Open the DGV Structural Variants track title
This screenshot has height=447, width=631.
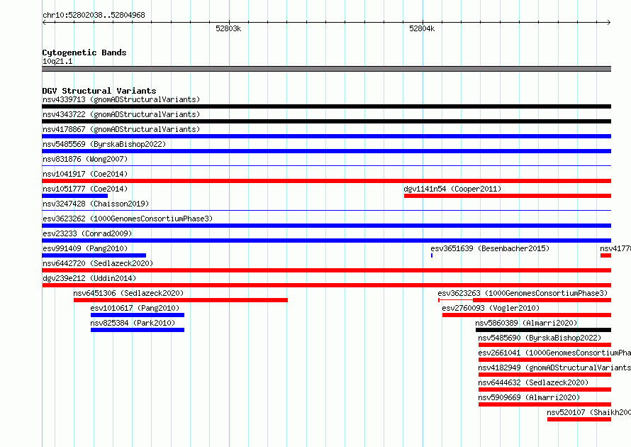(99, 91)
